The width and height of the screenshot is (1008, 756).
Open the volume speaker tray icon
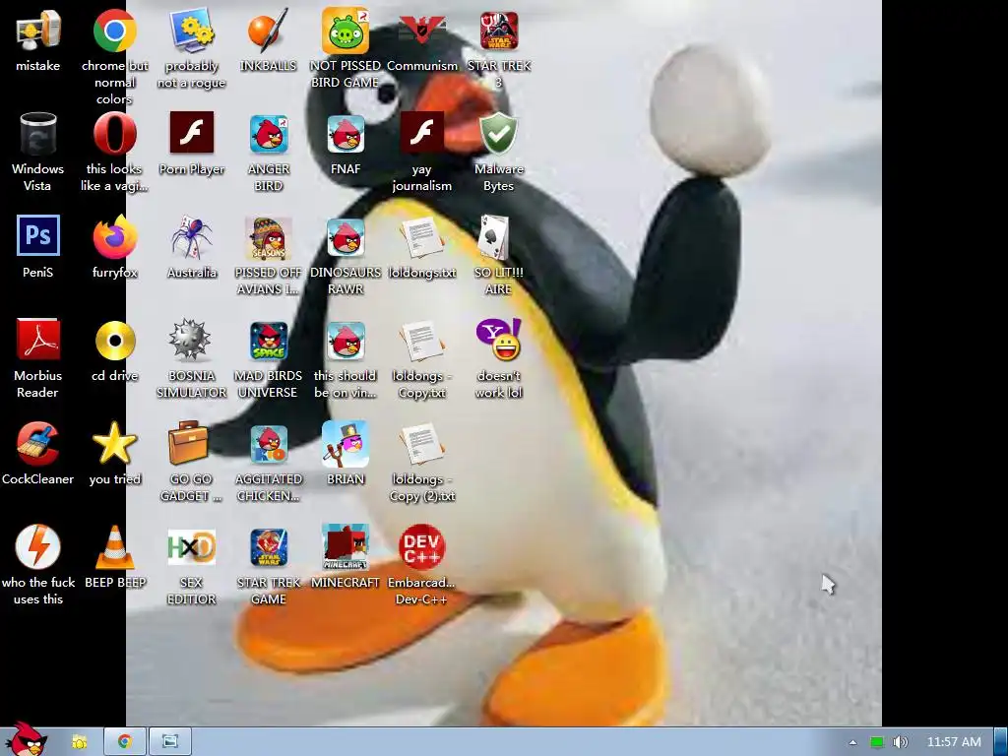click(901, 742)
